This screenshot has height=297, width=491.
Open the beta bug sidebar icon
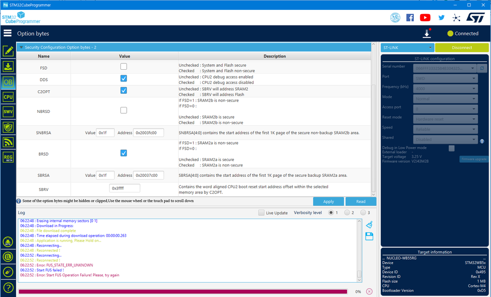8,242
